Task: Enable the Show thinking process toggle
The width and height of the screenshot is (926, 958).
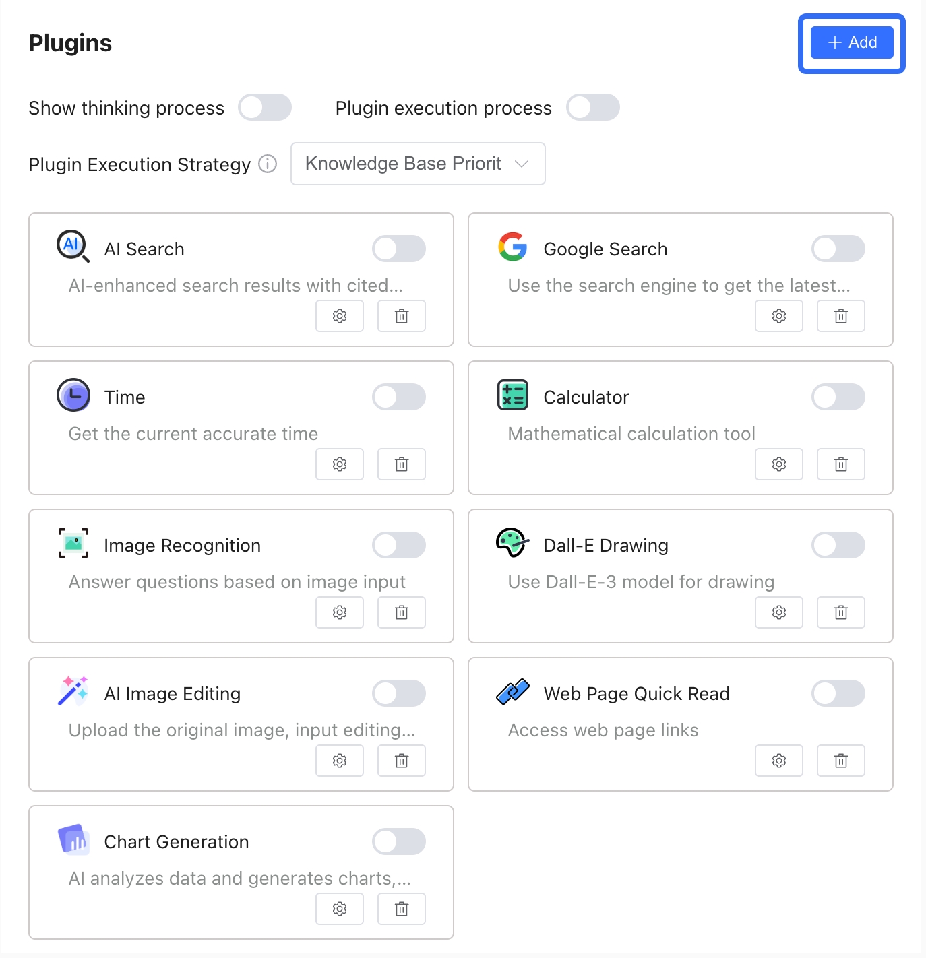Action: tap(265, 108)
